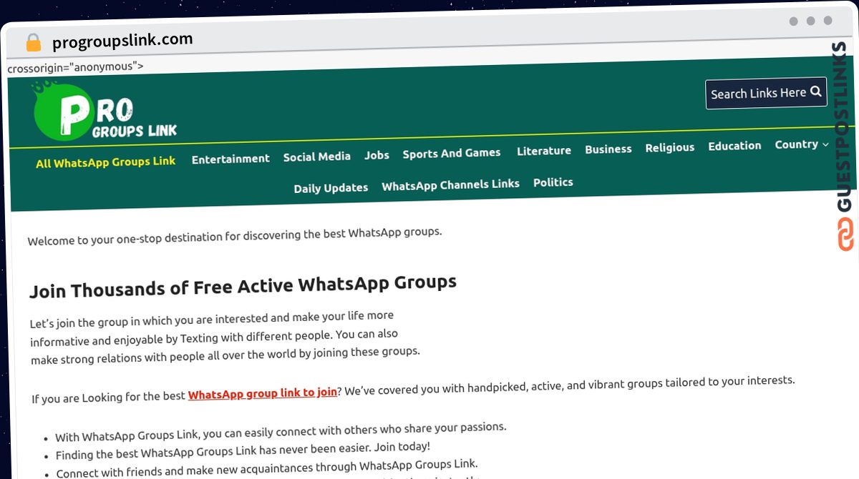Select the Religious menu item
Screen dimensions: 859x479
[x=669, y=147]
